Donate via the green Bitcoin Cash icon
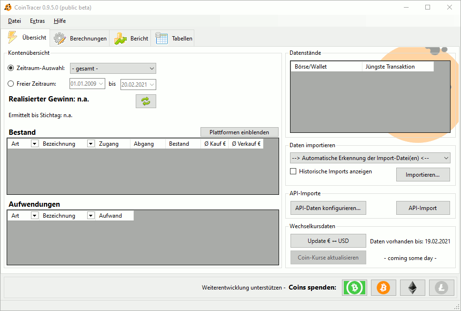This screenshot has width=461, height=311. pyautogui.click(x=355, y=288)
